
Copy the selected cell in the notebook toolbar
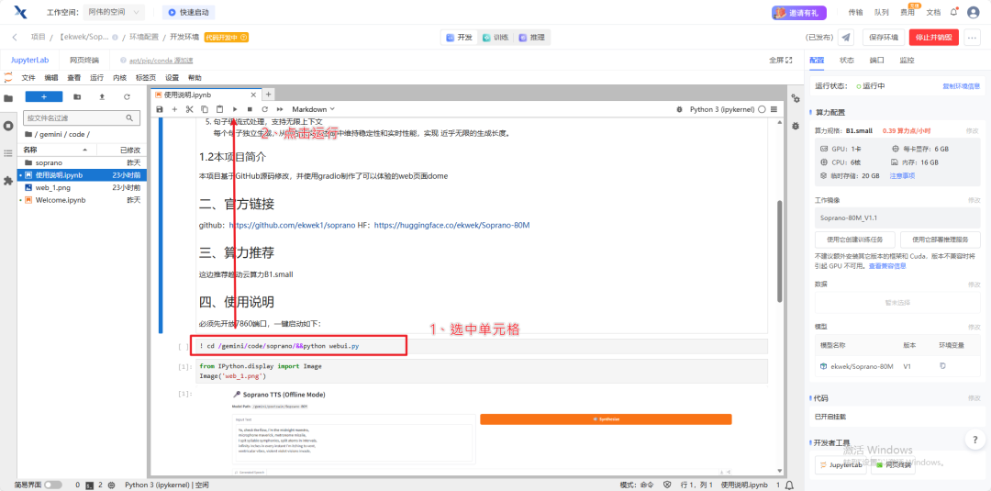pos(204,109)
